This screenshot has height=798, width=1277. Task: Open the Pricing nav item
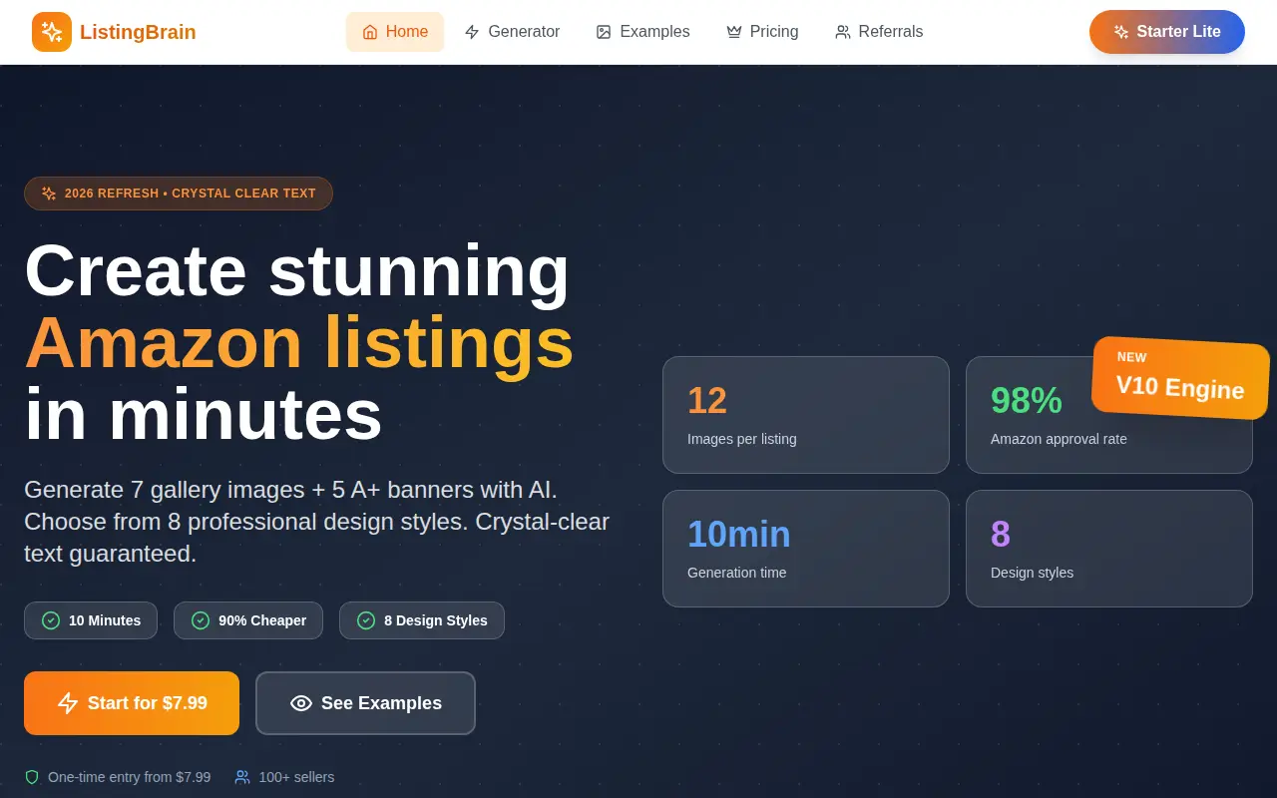(x=762, y=32)
